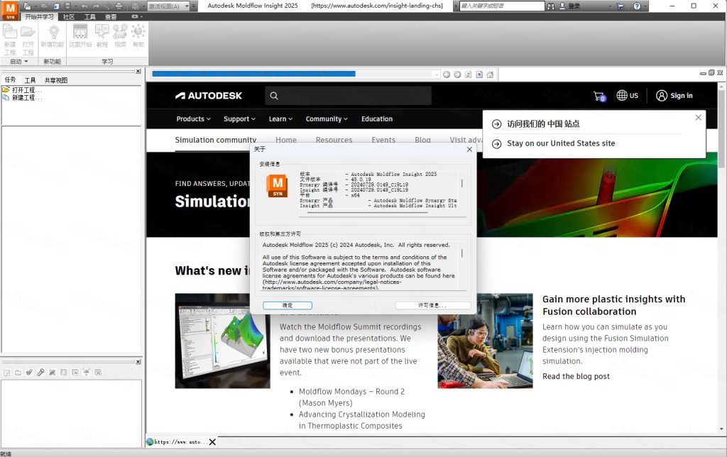Click the Print icon in quick access toolbar

(x=119, y=6)
